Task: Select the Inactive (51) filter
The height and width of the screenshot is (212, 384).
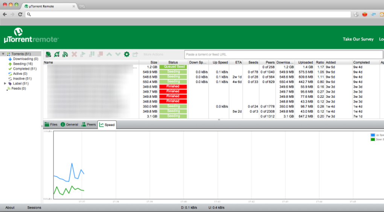Action: click(x=22, y=79)
